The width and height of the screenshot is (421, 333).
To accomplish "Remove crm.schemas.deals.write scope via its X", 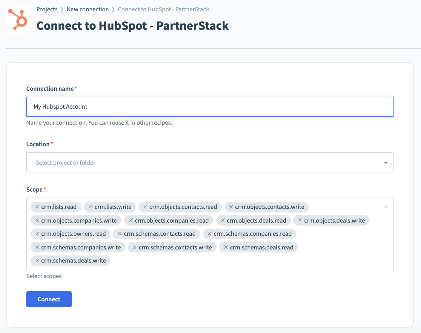I will pyautogui.click(x=37, y=260).
